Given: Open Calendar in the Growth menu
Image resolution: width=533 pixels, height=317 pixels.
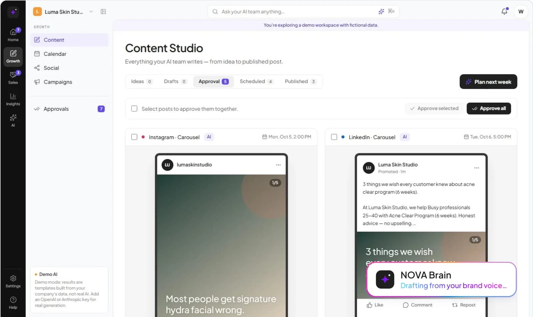Looking at the screenshot, I should click(x=69, y=54).
